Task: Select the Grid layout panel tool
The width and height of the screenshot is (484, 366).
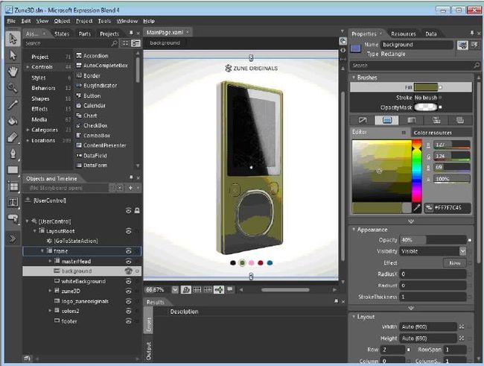Action: click(13, 186)
